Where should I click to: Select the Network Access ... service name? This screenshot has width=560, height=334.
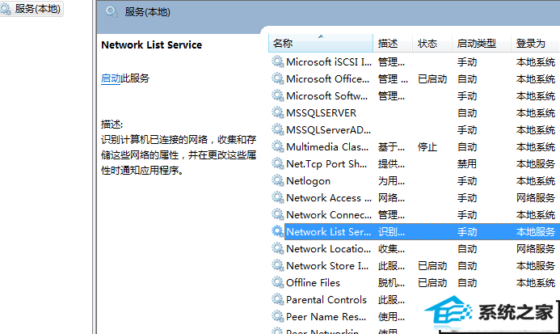[x=329, y=198]
